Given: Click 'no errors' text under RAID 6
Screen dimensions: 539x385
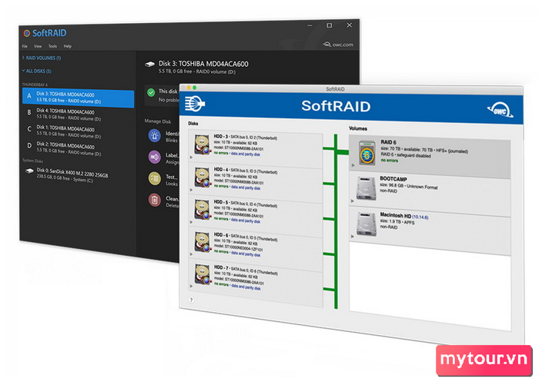Looking at the screenshot, I should [x=389, y=161].
